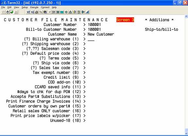Open the File menu

(x=3, y=7)
